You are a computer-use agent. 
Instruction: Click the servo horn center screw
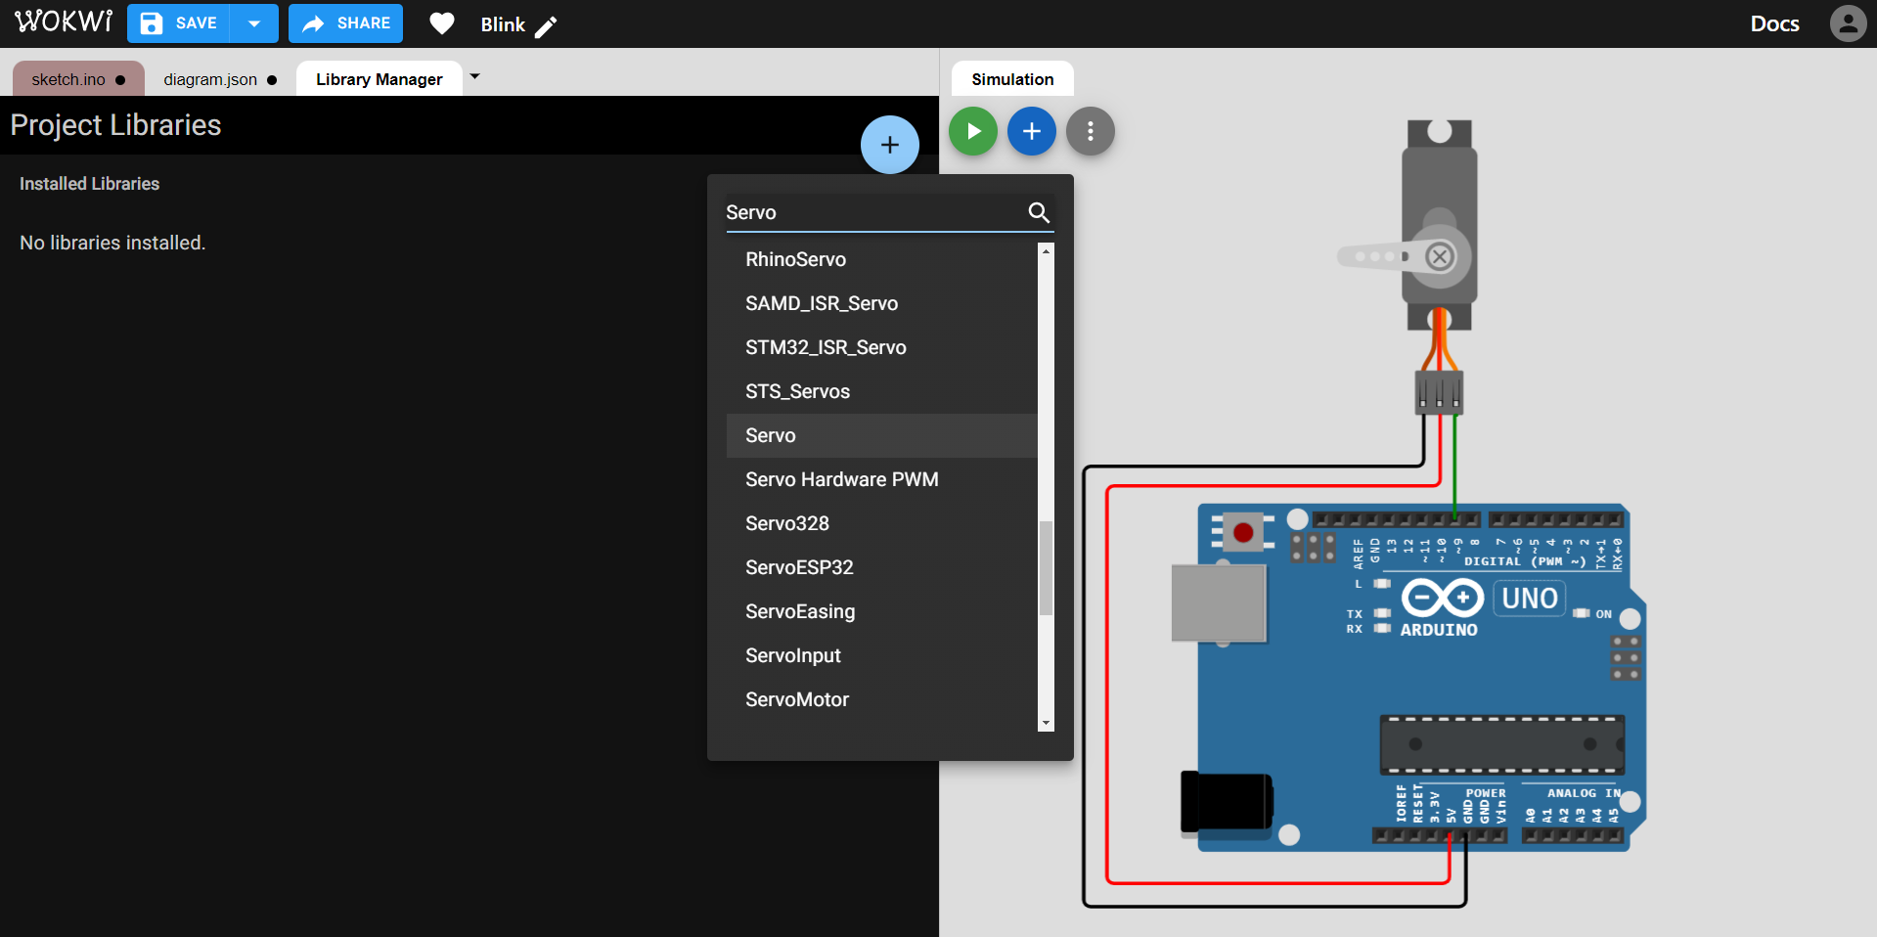coord(1439,257)
